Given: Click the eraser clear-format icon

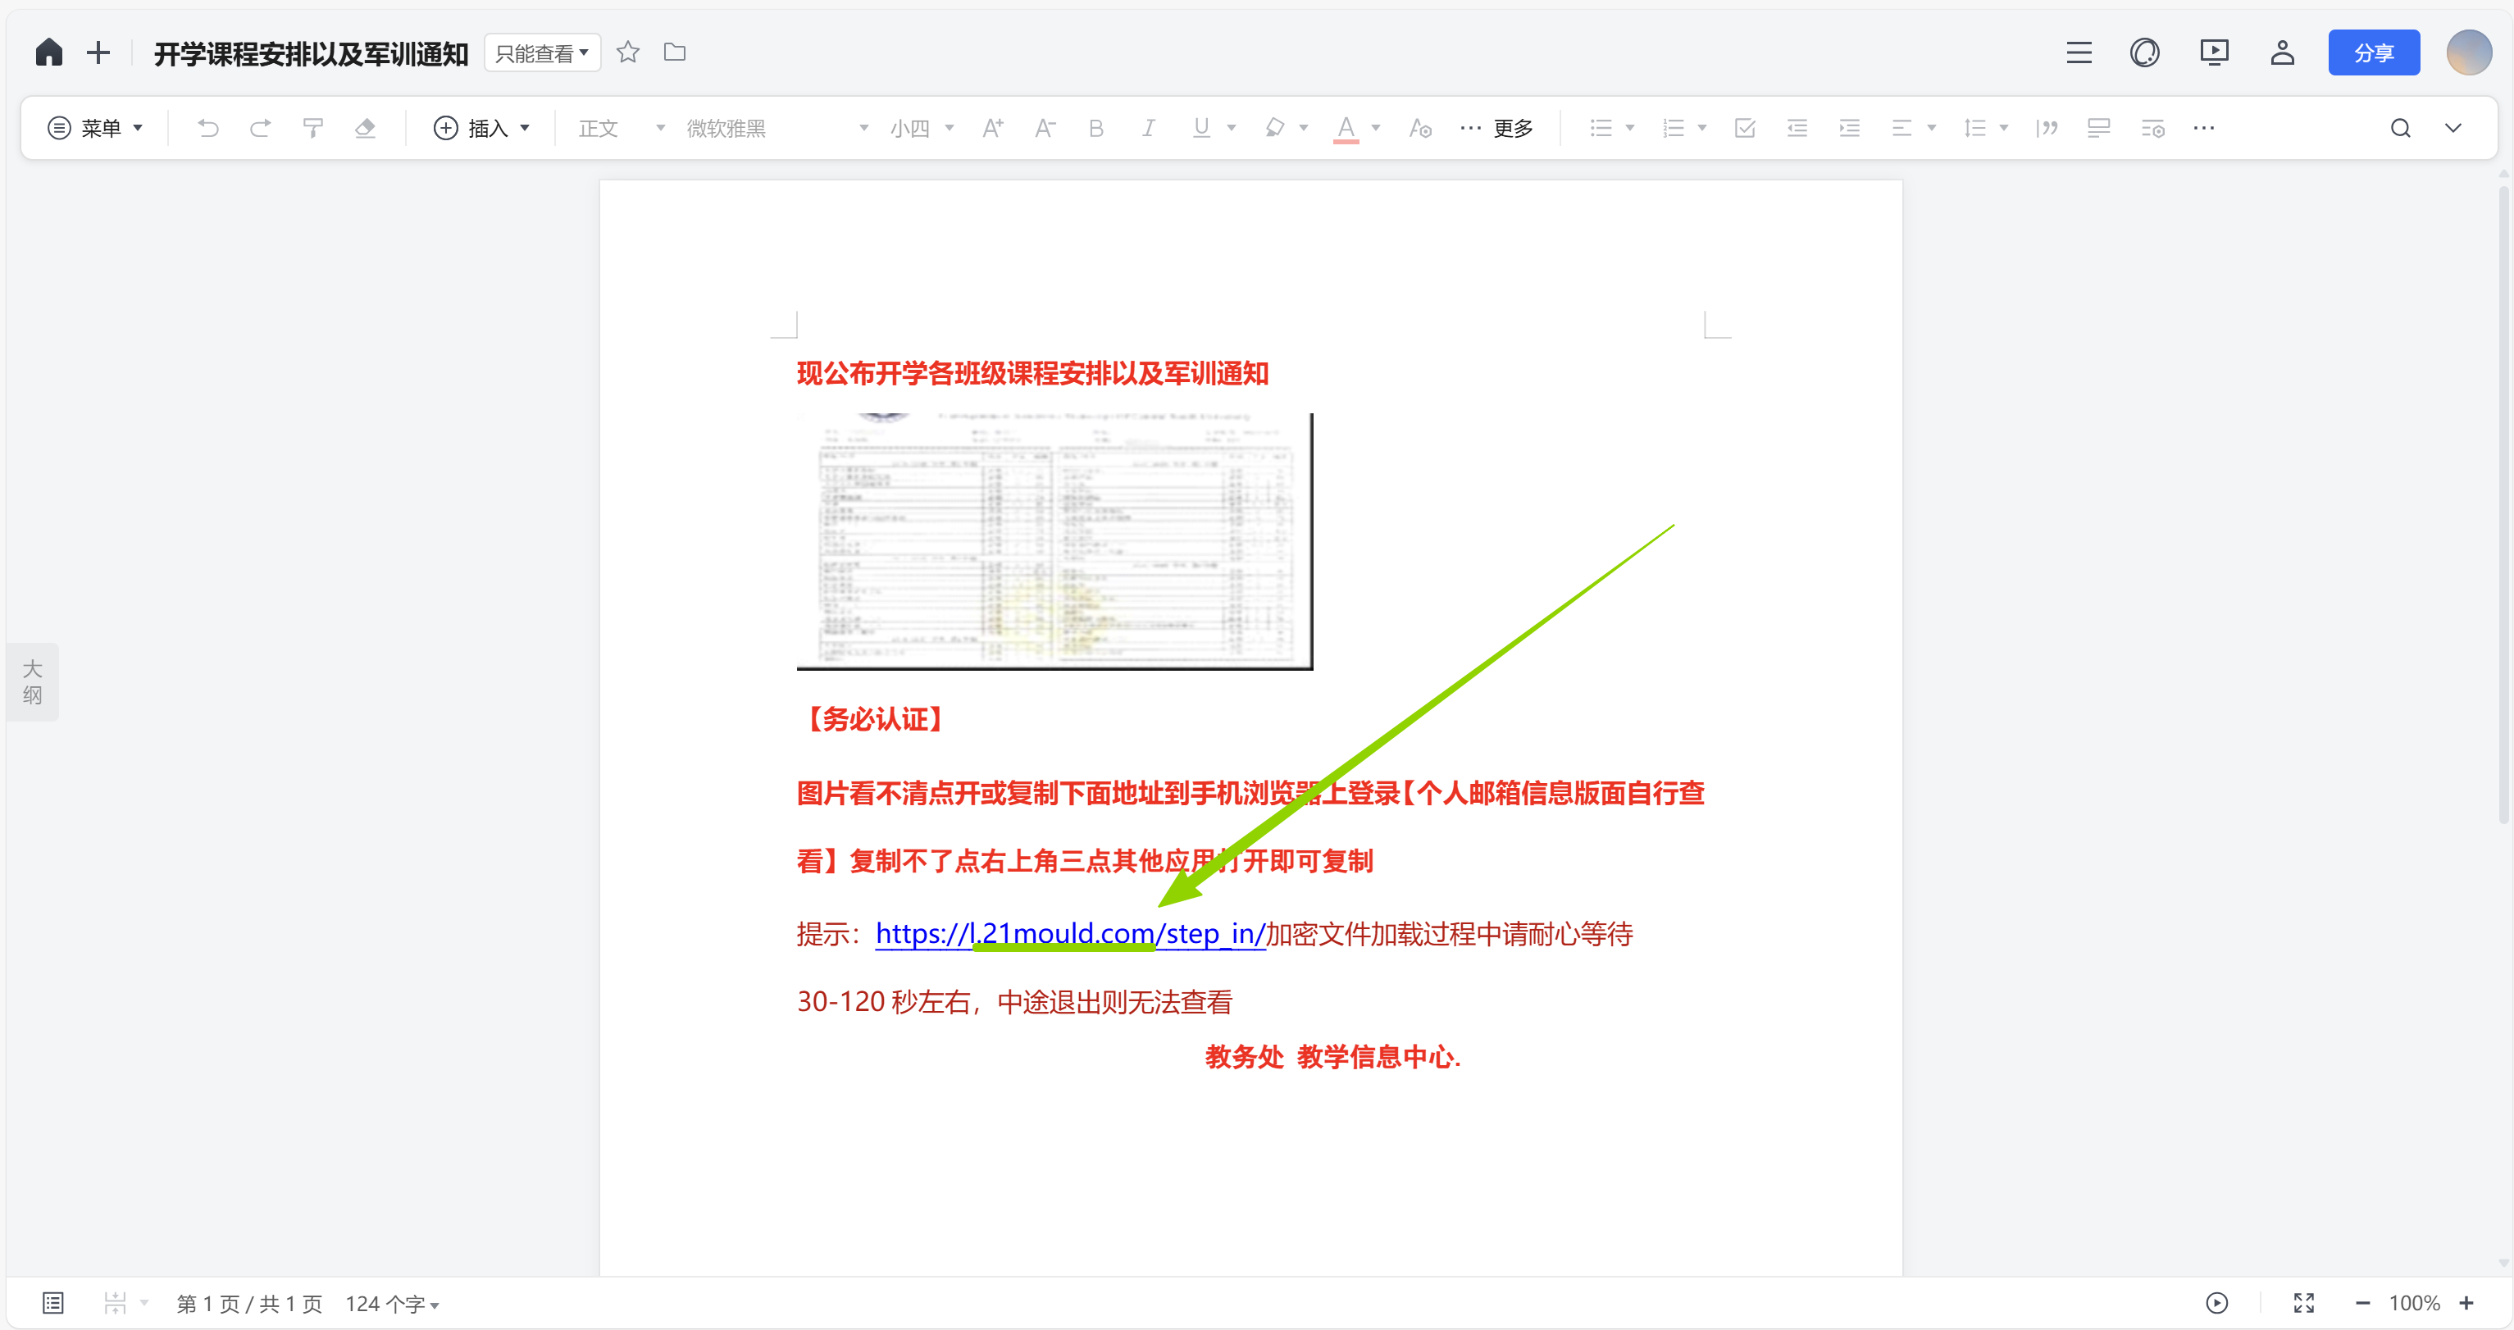Looking at the screenshot, I should pyautogui.click(x=365, y=128).
